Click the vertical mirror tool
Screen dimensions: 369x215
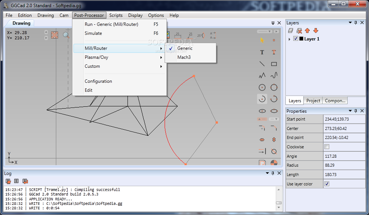274,140
